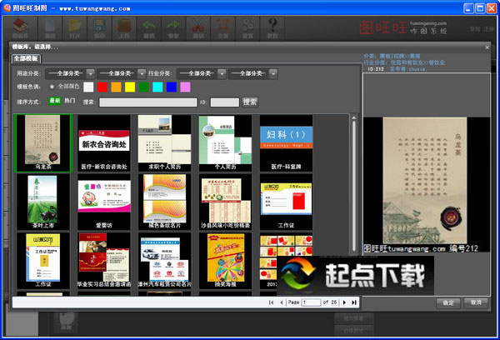Select the 茶叶上市 template thumbnail
Viewport: 500px width, 340px height.
pos(43,200)
